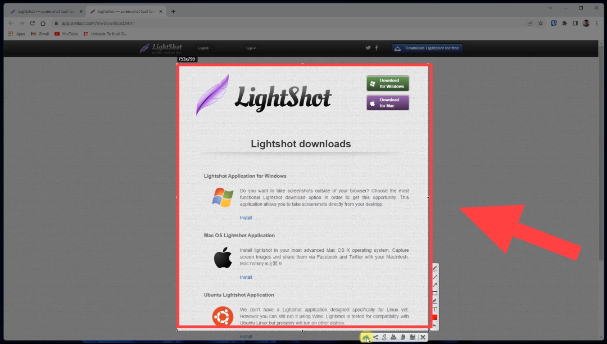Print the selected screenshot area

[393, 337]
